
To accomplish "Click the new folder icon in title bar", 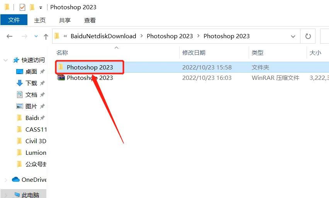I will [x=32, y=7].
